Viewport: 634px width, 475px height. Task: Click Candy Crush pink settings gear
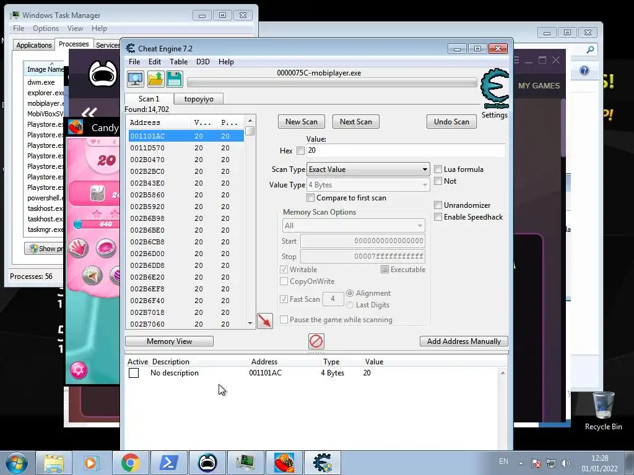click(79, 370)
